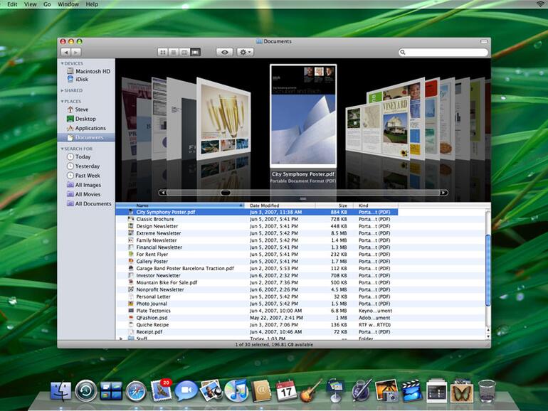548x411 pixels.
Task: Click the Cover Flow scrubber handle
Action: pos(226,193)
